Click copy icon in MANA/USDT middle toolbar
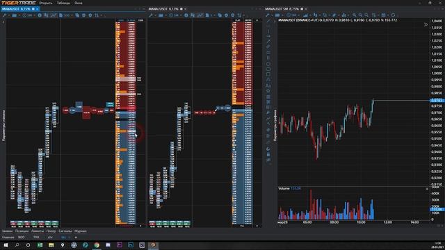445x250 pixels. pos(220,15)
